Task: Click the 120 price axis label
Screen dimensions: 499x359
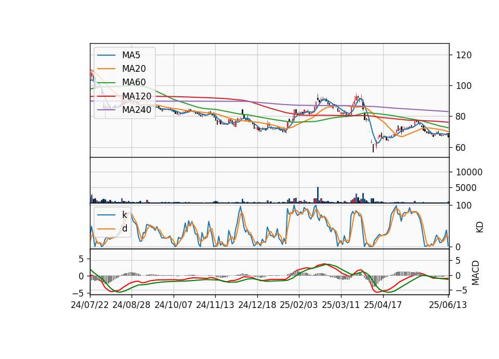Action: point(464,55)
